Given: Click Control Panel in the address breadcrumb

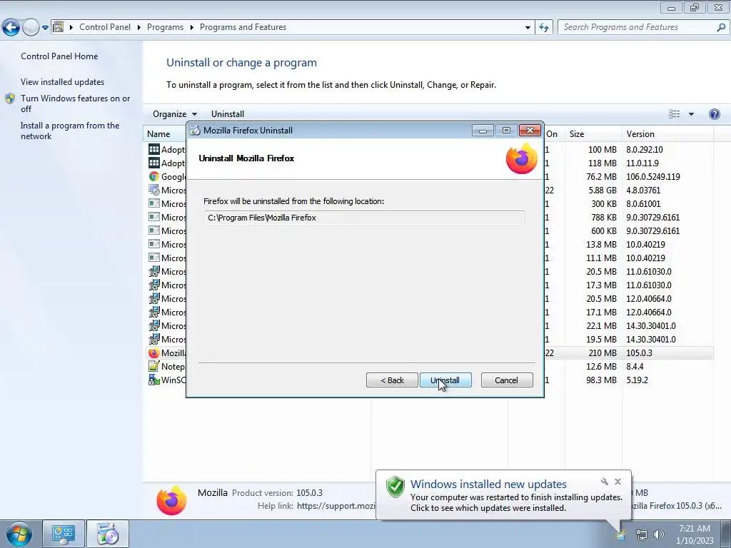Looking at the screenshot, I should pyautogui.click(x=105, y=27).
